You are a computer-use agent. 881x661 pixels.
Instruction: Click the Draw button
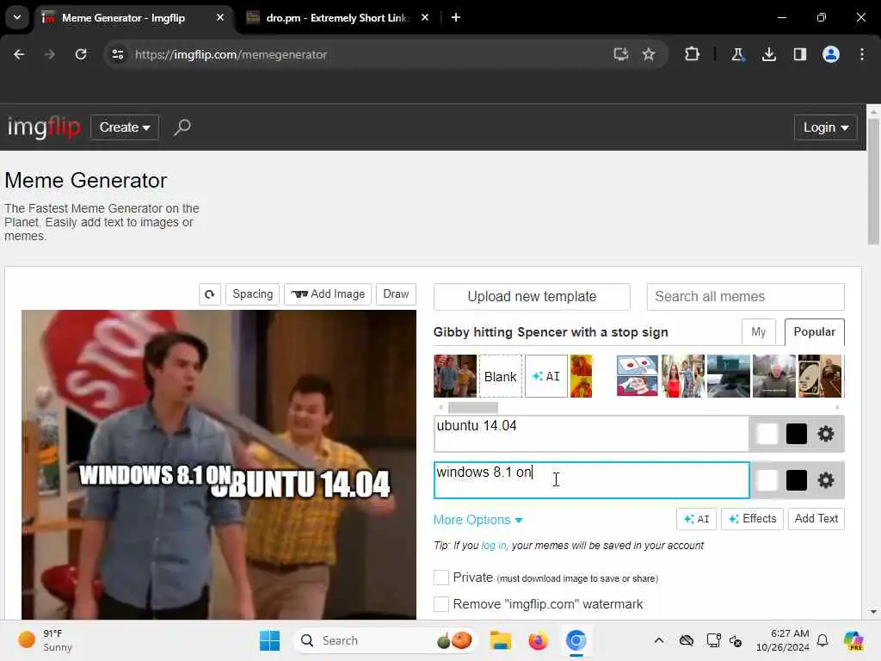[x=396, y=294]
